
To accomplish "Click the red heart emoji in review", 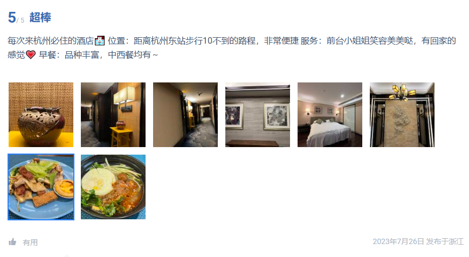I will (x=31, y=55).
